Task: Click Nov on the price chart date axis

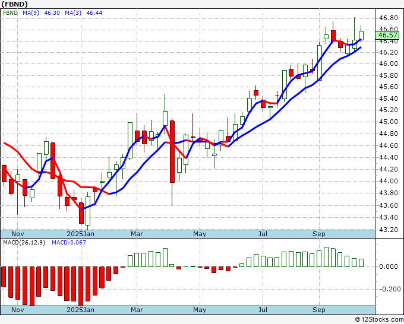Action: [17, 234]
